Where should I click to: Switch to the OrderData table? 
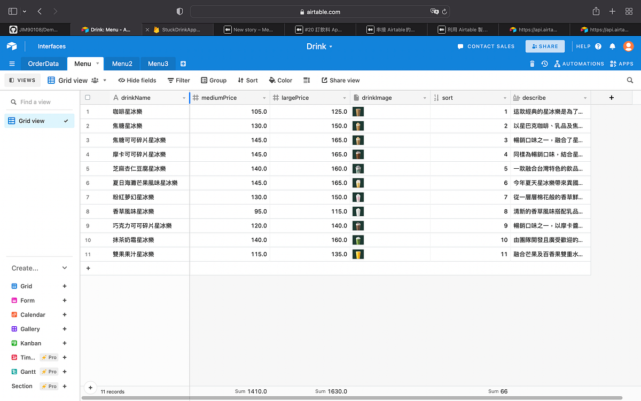(43, 63)
